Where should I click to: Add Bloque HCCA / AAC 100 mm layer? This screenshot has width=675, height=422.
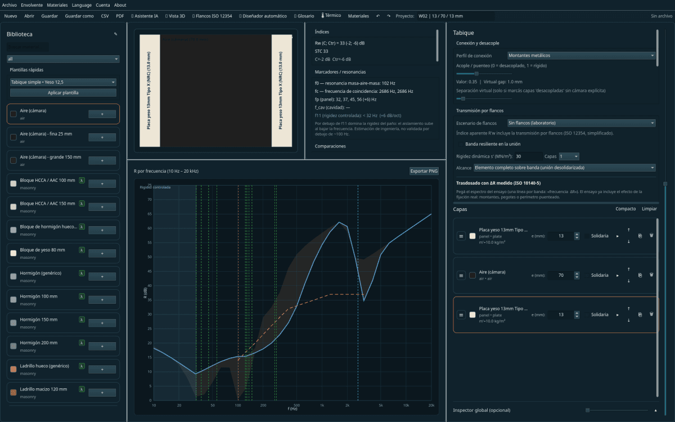102,183
